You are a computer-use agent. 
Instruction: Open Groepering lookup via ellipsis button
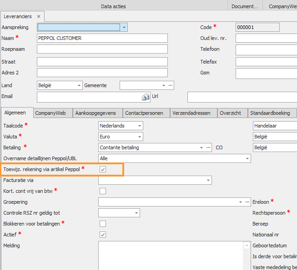(x=248, y=202)
